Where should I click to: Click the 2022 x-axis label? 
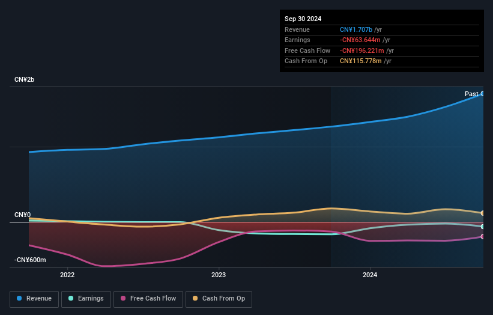(67, 275)
